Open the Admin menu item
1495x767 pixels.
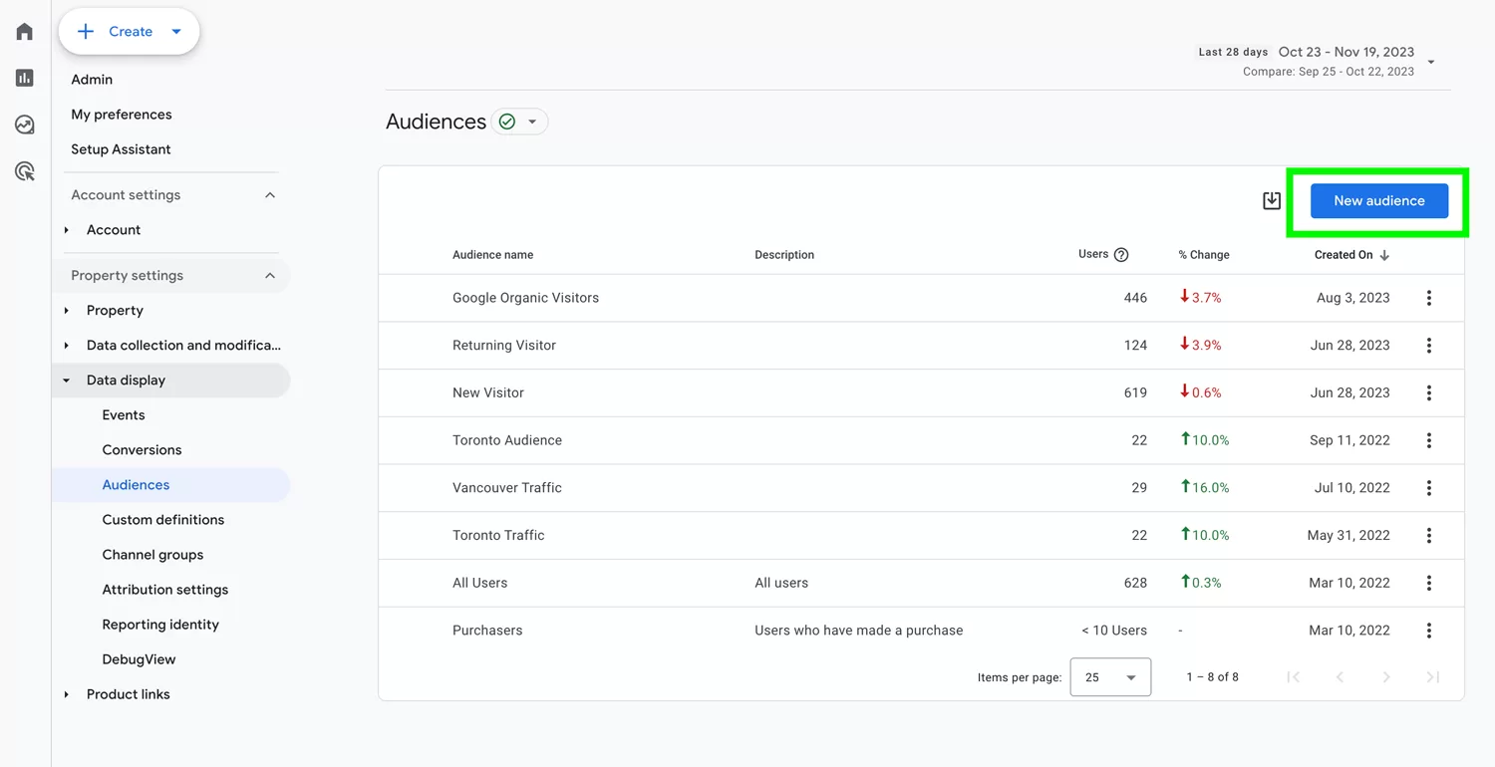point(92,80)
